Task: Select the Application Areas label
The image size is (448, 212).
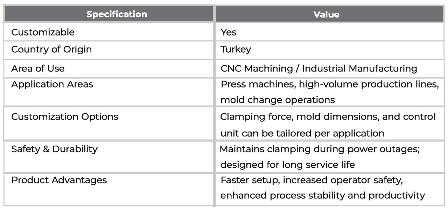Action: (52, 84)
